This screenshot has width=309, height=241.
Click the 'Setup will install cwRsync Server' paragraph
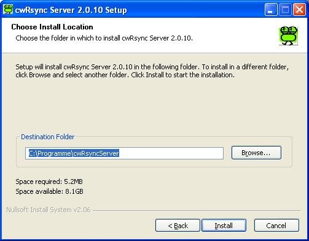[152, 71]
